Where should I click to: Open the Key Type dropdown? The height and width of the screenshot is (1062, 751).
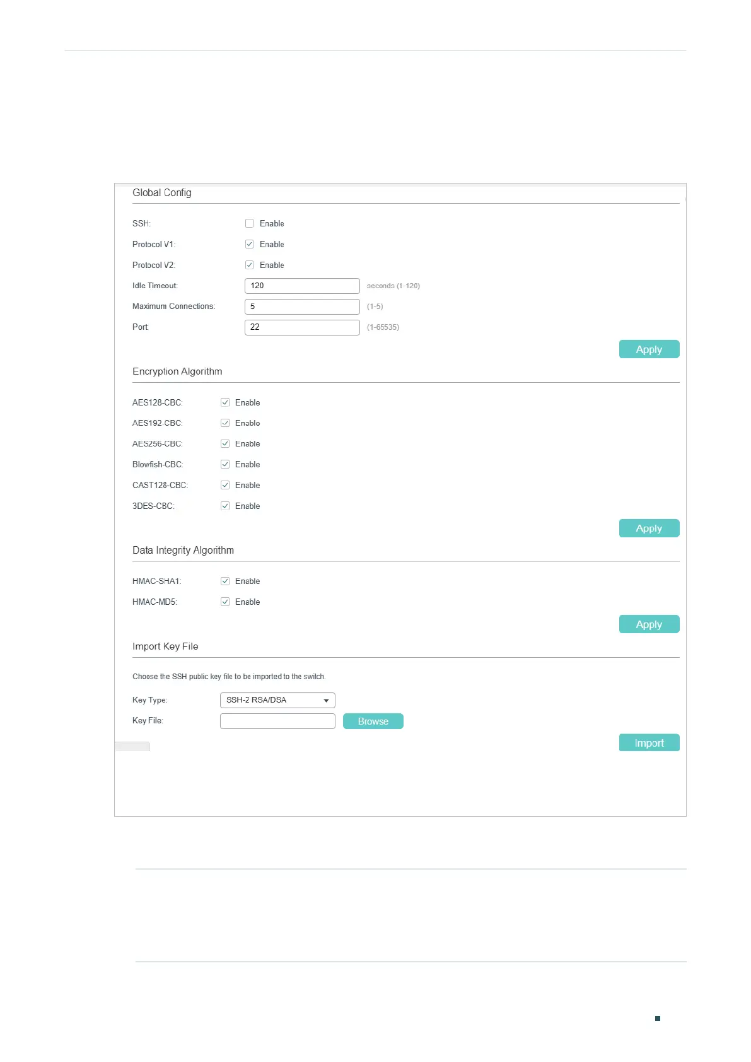pos(277,700)
